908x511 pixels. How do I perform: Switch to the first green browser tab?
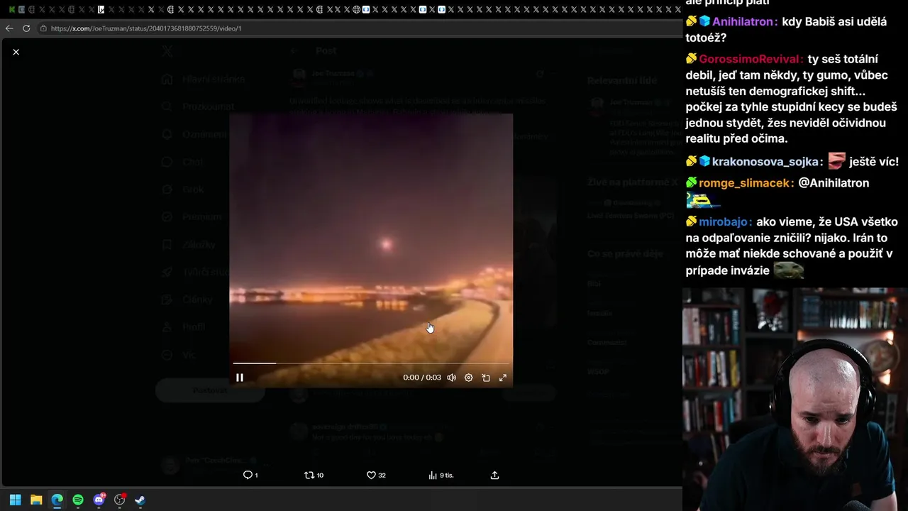tap(11, 9)
